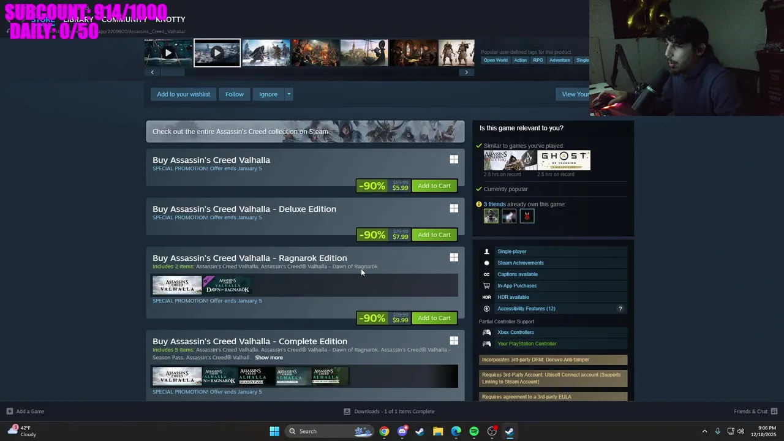Screen dimensions: 784x441
Task: Open the Accessibility Features help question mark
Action: (620, 309)
